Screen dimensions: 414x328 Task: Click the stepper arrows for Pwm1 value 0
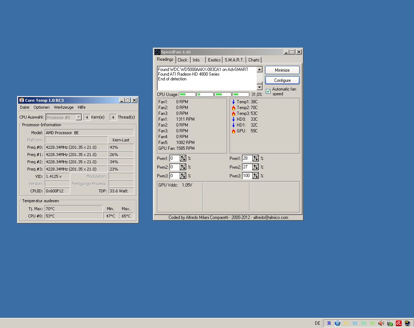(x=183, y=158)
